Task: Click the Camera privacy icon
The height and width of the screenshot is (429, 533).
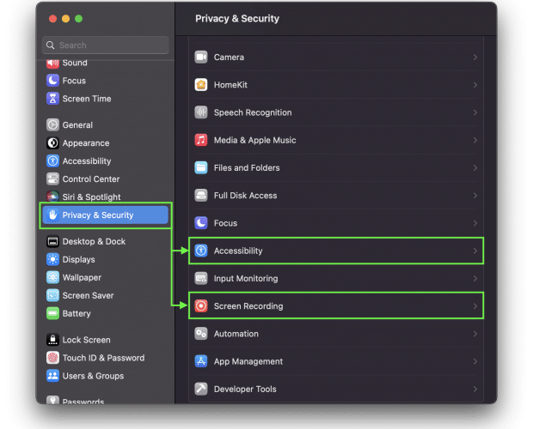Action: (x=201, y=57)
